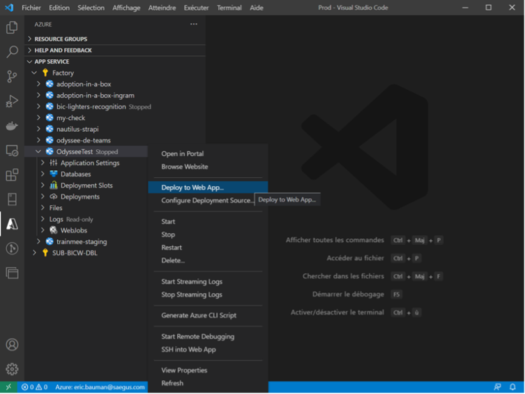Viewport: 525px width, 394px height.
Task: Open the Docker view icon
Action: click(12, 126)
